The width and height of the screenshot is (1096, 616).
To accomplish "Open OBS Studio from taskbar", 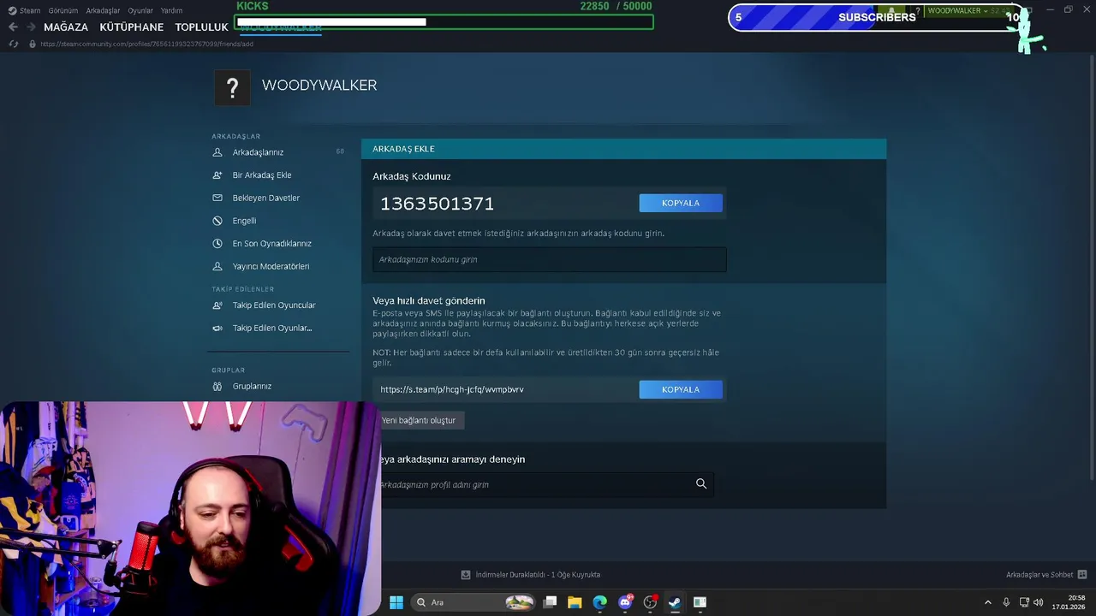I will tap(650, 602).
